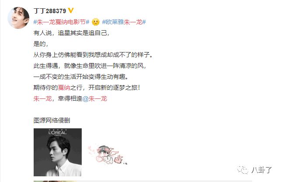Open the @朱一龙 mention
Viewport: 281px width, 182px height.
click(x=95, y=98)
